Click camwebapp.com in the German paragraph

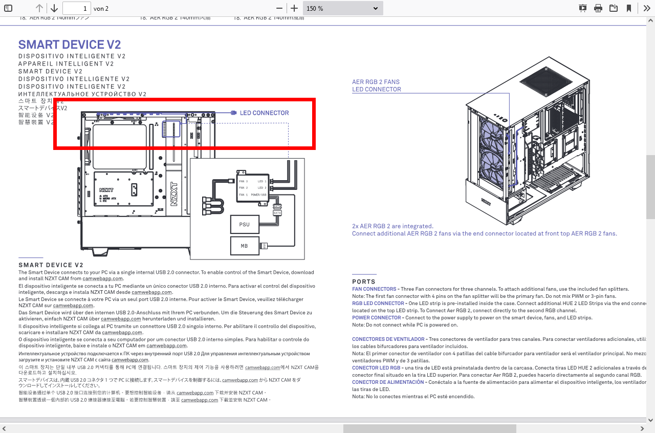(121, 318)
